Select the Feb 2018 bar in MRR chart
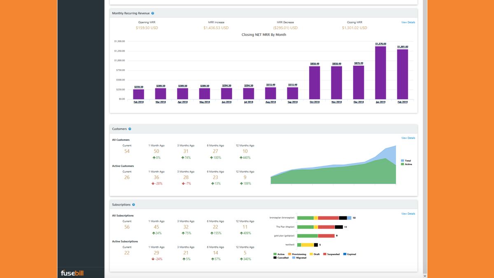This screenshot has height=278, width=494. [139, 94]
